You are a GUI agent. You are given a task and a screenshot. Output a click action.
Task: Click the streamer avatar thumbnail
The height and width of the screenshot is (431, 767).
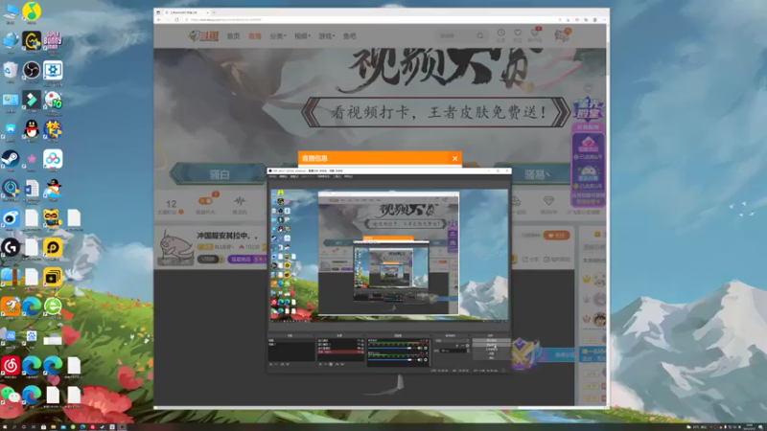point(175,248)
